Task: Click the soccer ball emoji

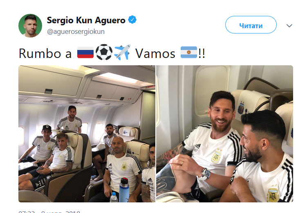Action: tap(104, 52)
